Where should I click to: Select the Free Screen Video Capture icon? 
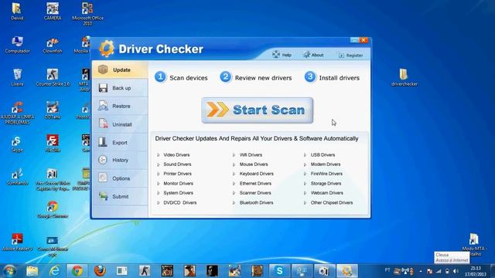tap(53, 179)
